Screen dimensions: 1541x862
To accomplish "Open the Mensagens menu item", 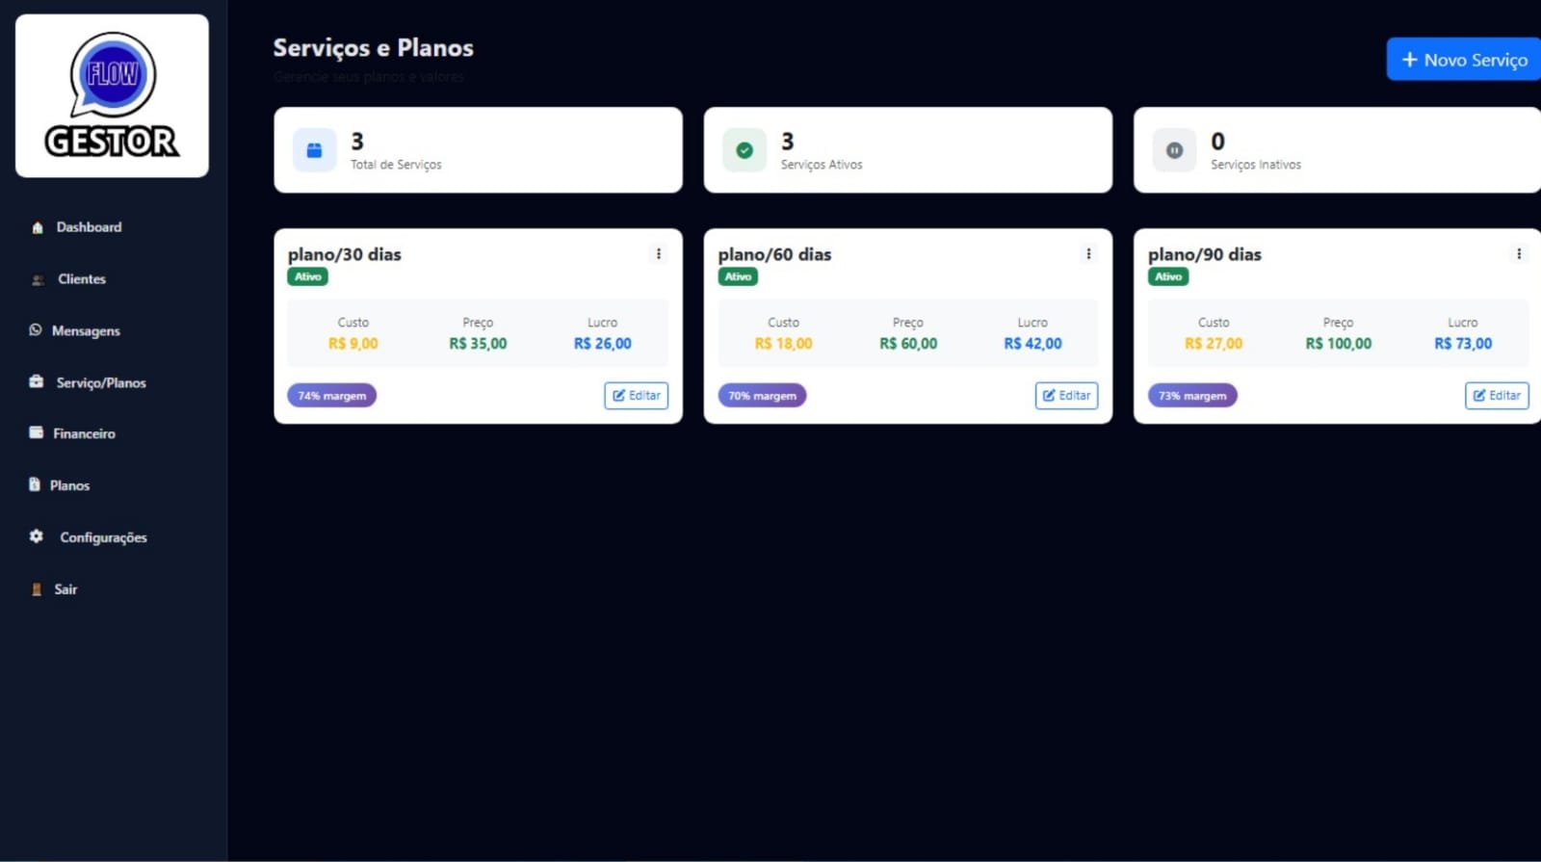I will coord(86,331).
